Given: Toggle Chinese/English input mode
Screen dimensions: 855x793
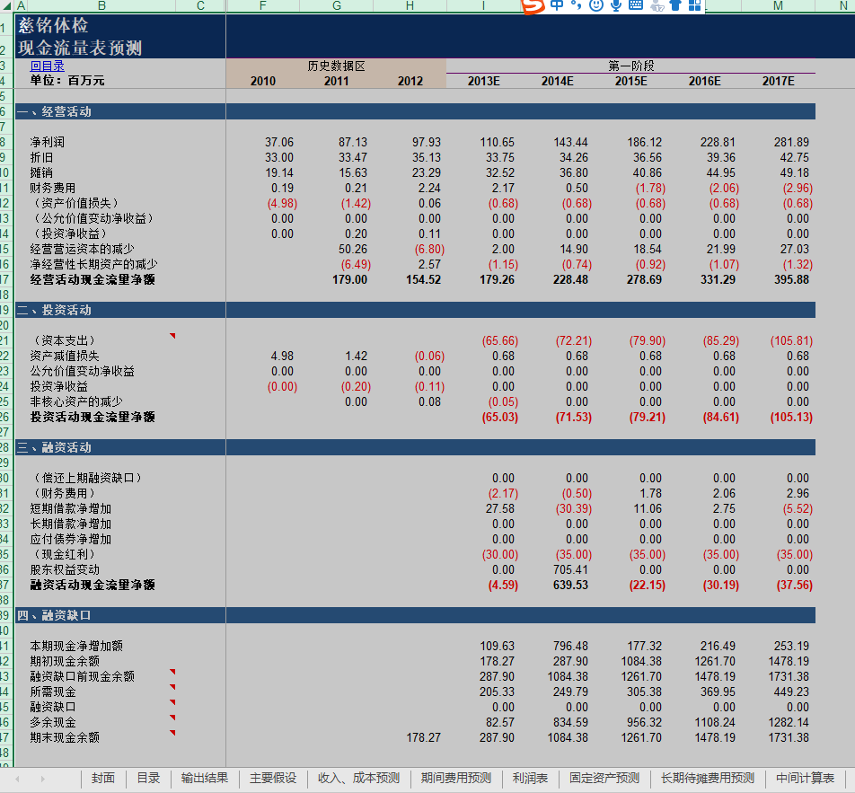Looking at the screenshot, I should tap(557, 7).
